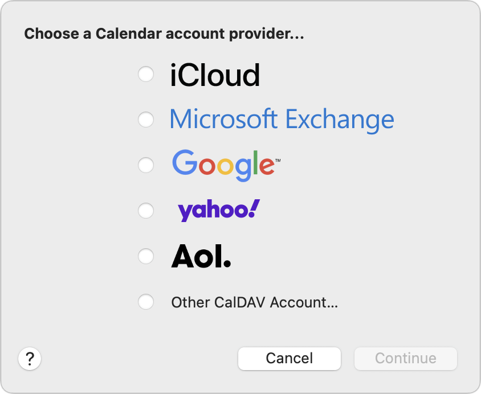This screenshot has width=481, height=394.
Task: Click the multicolored Google logo
Action: coord(223,165)
